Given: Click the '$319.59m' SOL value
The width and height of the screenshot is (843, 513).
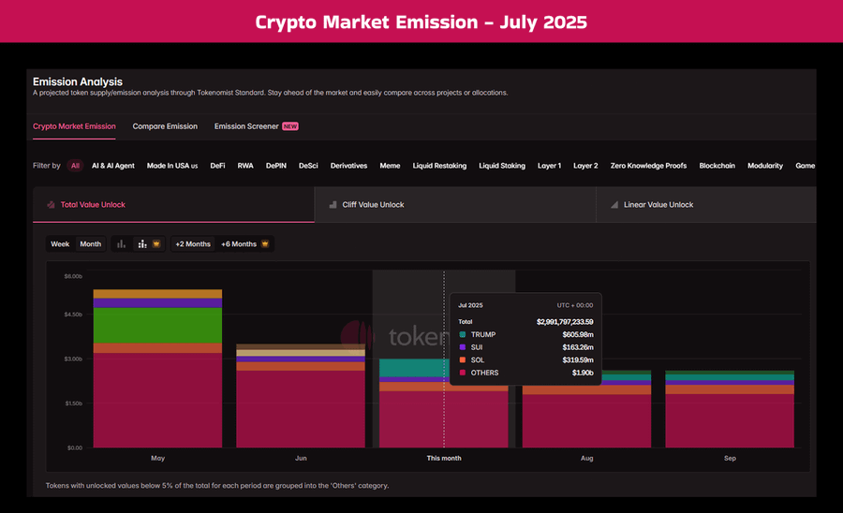Looking at the screenshot, I should click(578, 359).
